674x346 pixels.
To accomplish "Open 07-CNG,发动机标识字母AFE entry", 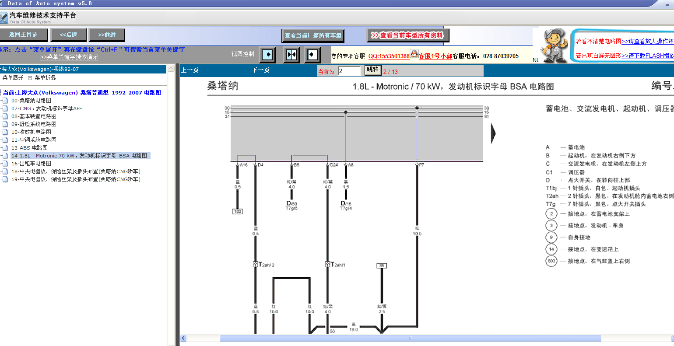I will [x=47, y=108].
